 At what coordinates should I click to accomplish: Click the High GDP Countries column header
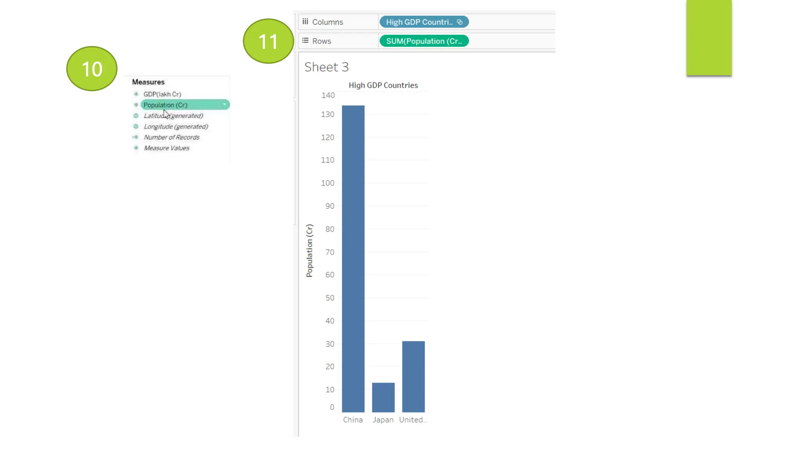[x=383, y=85]
